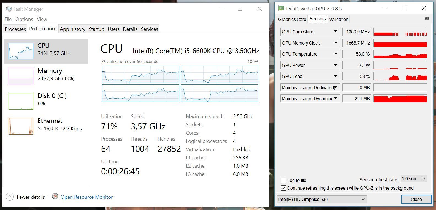Click the Threads count 1004

pos(140,149)
